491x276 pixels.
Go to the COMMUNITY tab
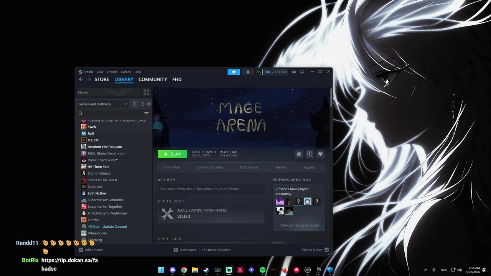coord(153,79)
